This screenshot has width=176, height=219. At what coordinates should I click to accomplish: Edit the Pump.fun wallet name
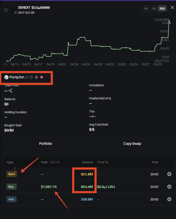pyautogui.click(x=27, y=77)
